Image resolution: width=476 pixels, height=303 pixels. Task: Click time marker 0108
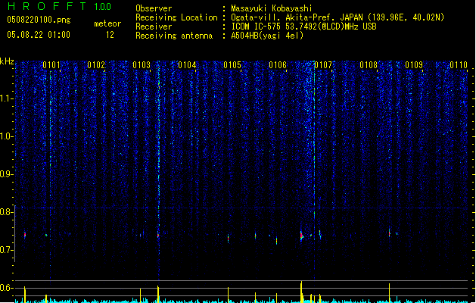369,65
